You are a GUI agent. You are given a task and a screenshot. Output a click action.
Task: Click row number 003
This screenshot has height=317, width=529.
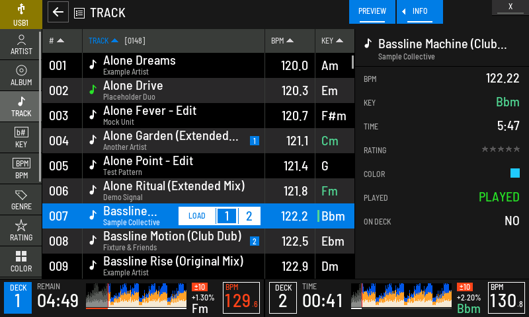tap(59, 116)
